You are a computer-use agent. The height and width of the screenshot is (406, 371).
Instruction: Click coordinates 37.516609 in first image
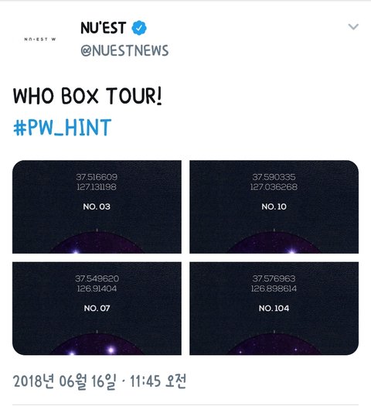tap(97, 177)
